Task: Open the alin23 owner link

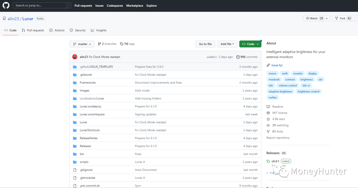Action: coord(13,19)
